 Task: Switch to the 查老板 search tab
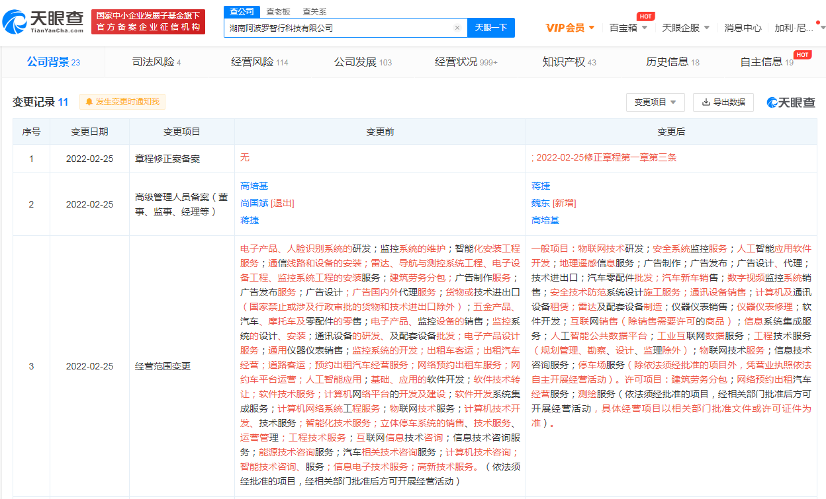[x=279, y=12]
